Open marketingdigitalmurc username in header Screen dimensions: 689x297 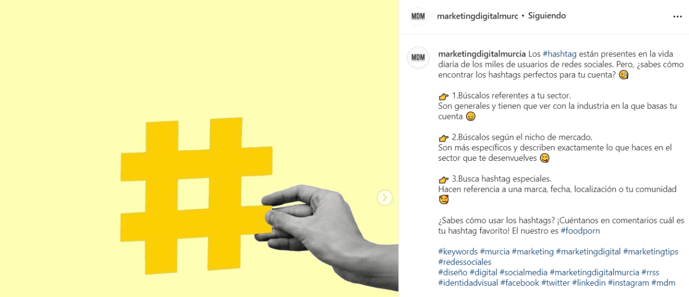tap(477, 16)
